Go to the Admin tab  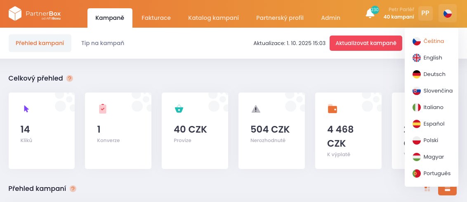click(330, 18)
